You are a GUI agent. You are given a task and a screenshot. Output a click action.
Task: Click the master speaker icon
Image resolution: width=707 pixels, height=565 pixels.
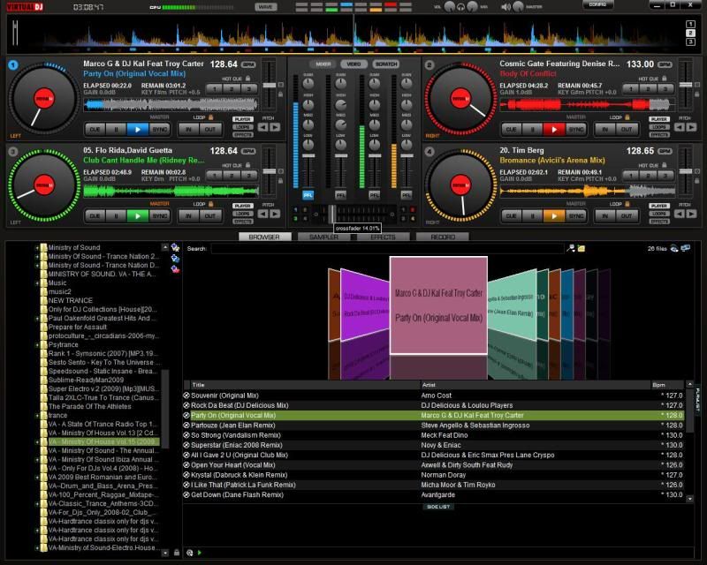pos(506,7)
